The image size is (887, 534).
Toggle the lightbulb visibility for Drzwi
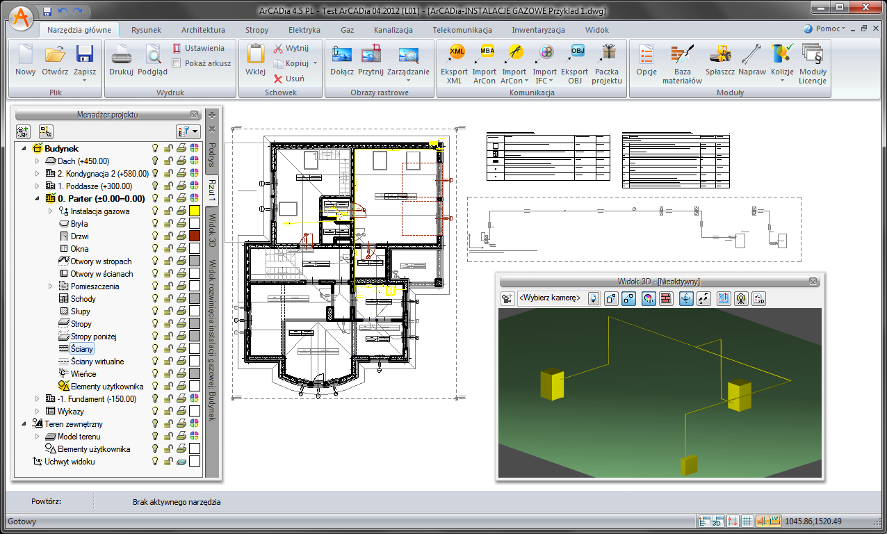coord(156,236)
